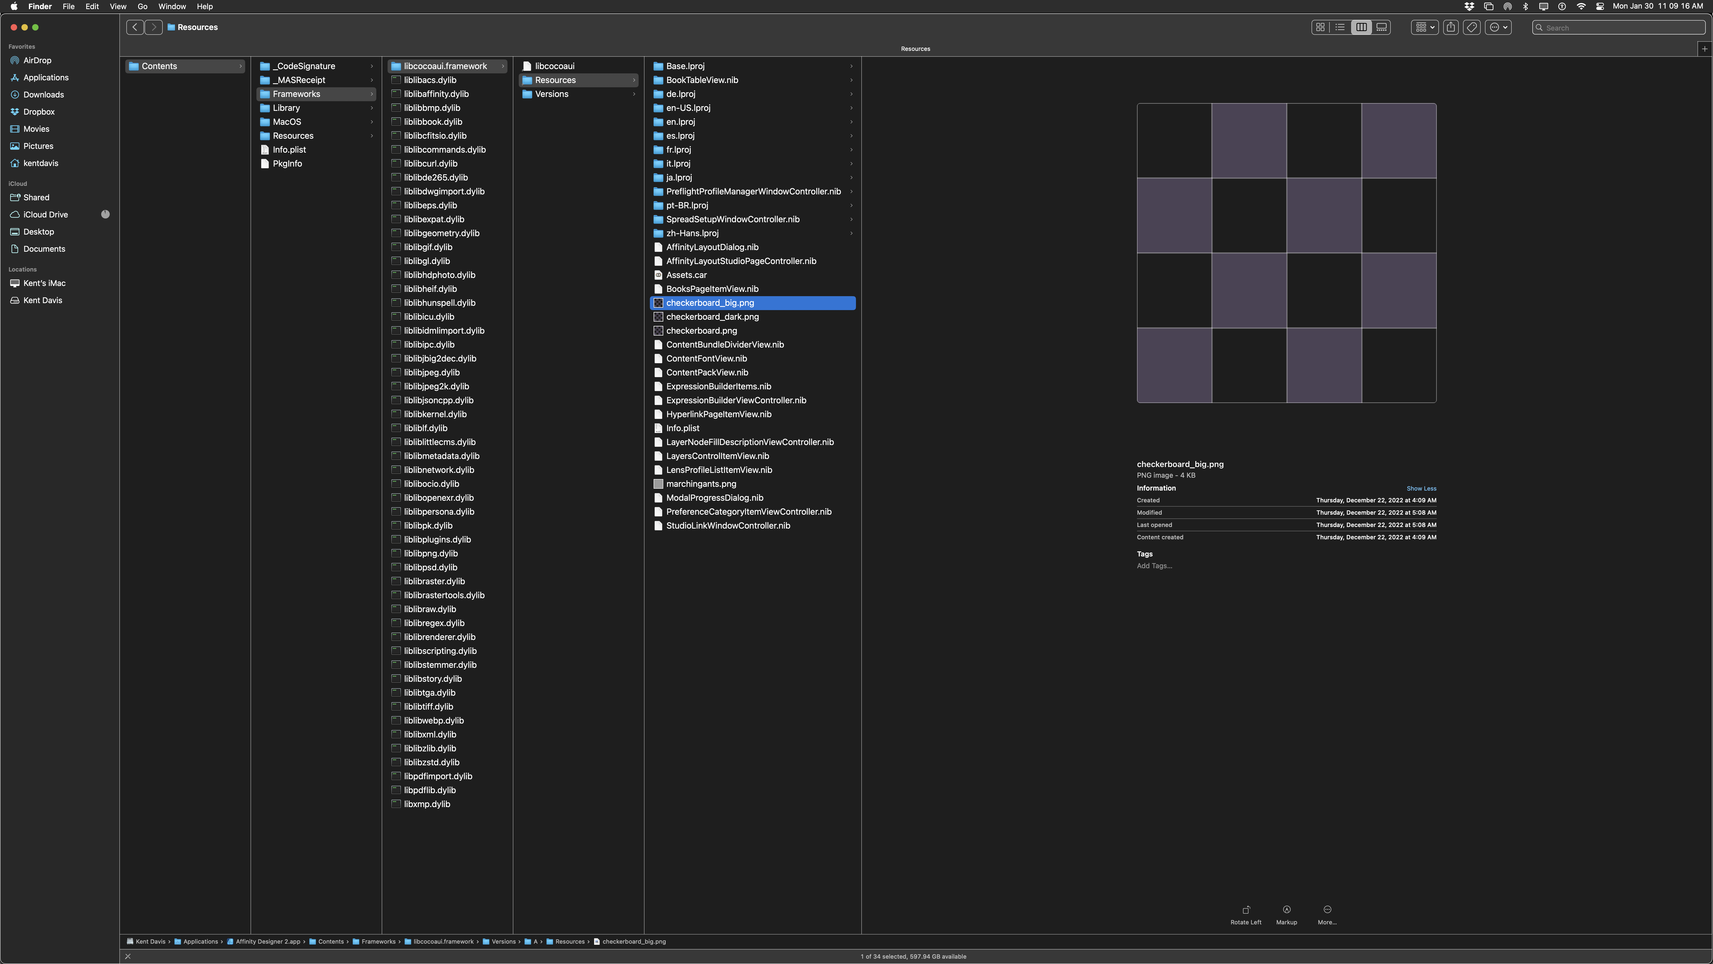This screenshot has height=964, width=1713.
Task: Go forward using the forward arrow
Action: click(x=154, y=27)
